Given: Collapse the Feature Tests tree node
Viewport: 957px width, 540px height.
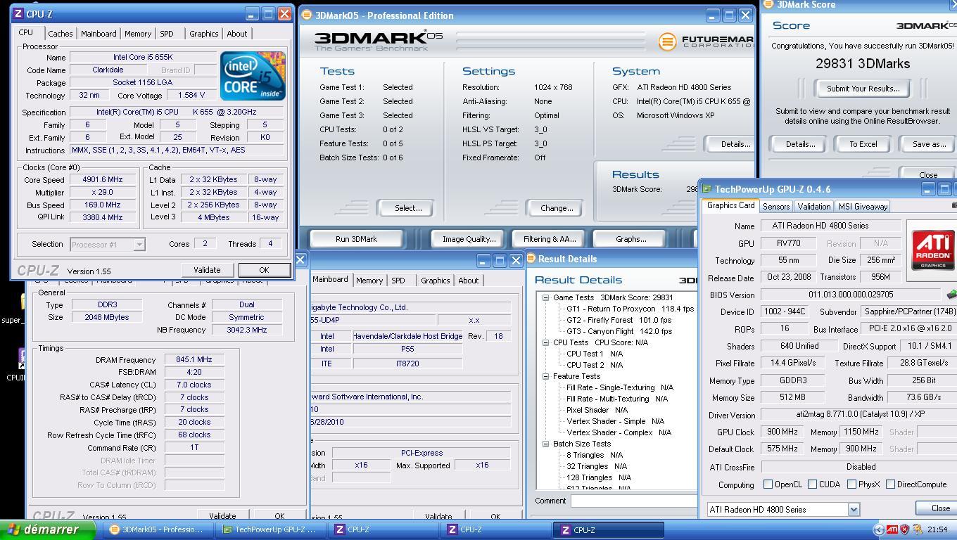Looking at the screenshot, I should click(545, 376).
